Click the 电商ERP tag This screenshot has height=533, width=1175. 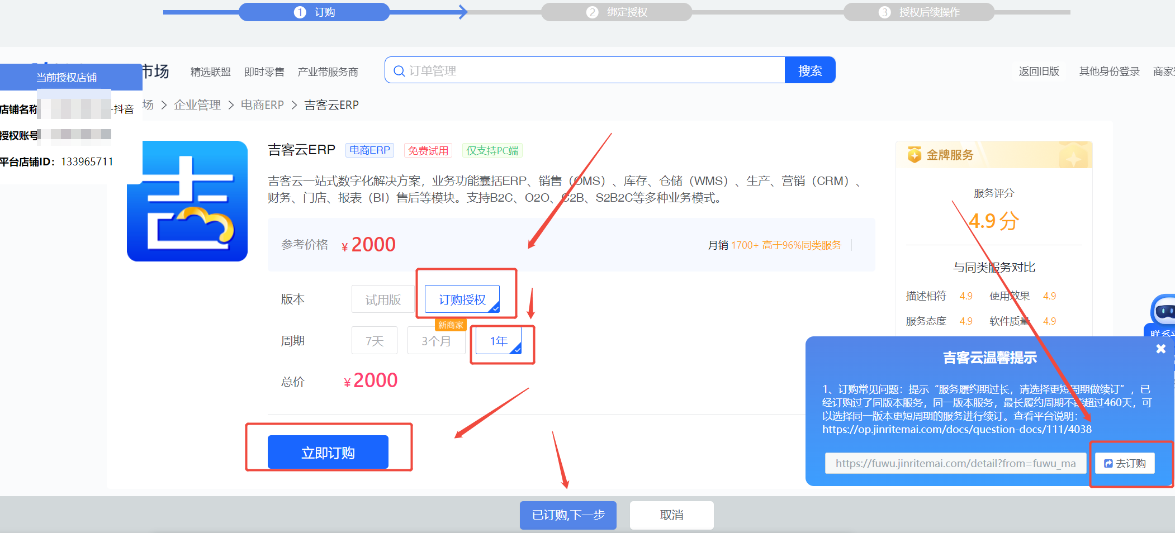coord(369,150)
